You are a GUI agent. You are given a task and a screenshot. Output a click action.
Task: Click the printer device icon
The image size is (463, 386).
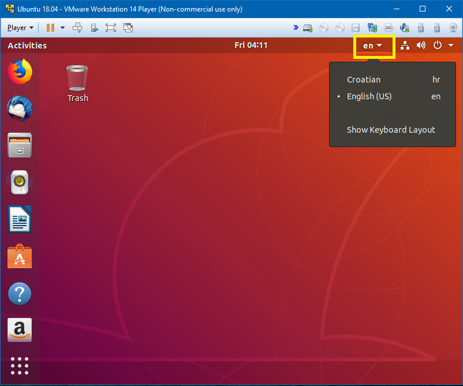click(389, 28)
